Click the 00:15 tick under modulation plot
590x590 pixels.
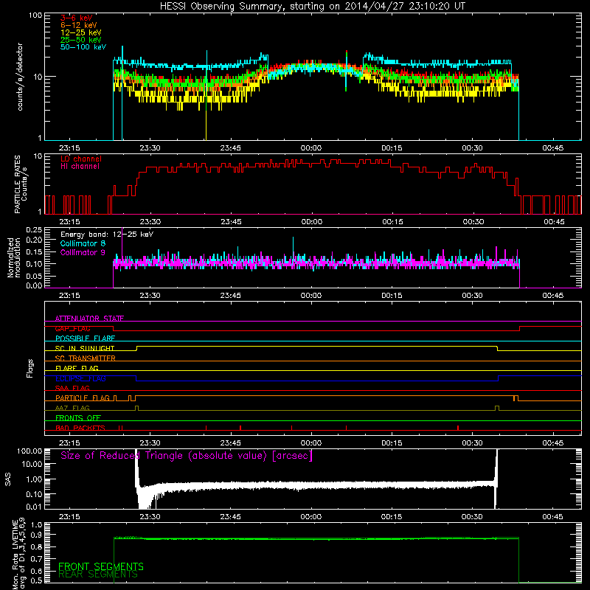[392, 296]
